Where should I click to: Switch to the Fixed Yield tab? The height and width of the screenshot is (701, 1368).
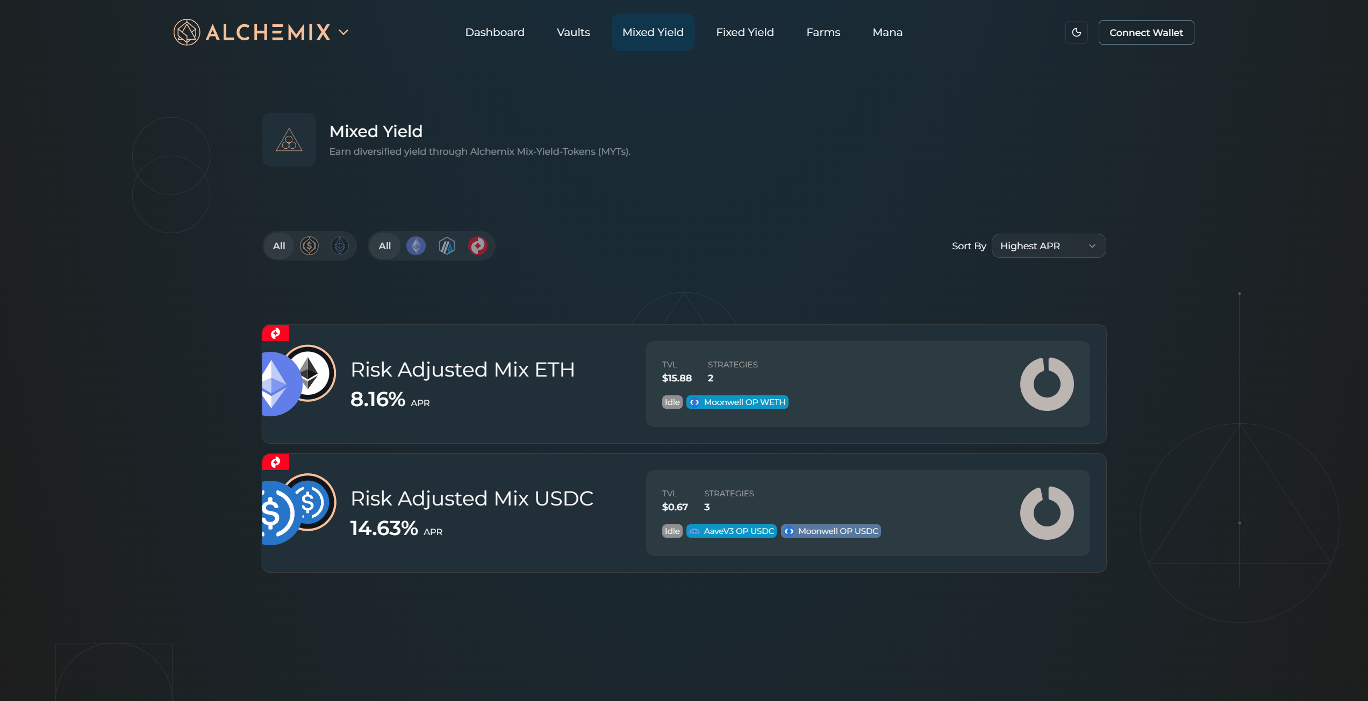[744, 32]
